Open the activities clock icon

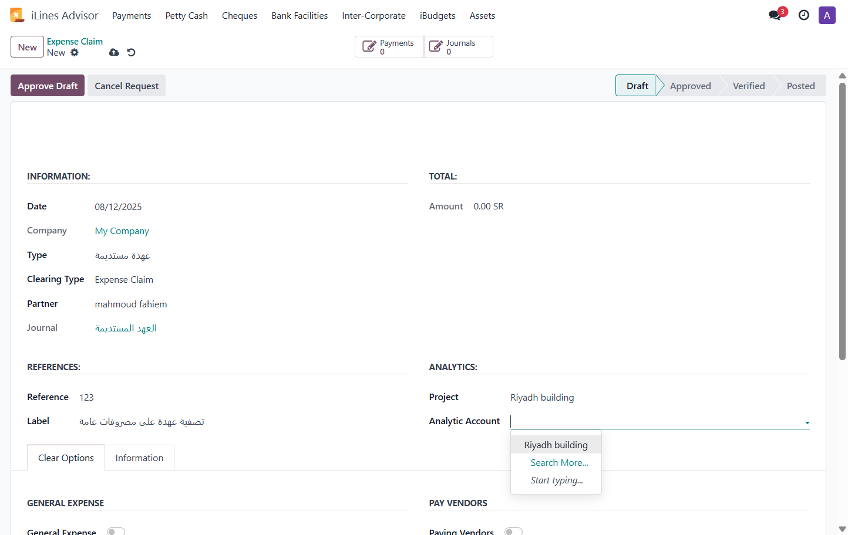(804, 15)
